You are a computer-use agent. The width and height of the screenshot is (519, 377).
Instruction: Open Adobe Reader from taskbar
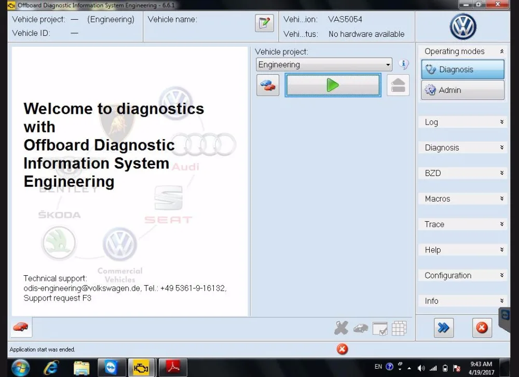(x=173, y=368)
